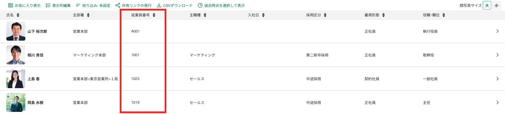Open 山下 裕次郎 row chevron arrow
The height and width of the screenshot is (114, 505).
point(498,31)
